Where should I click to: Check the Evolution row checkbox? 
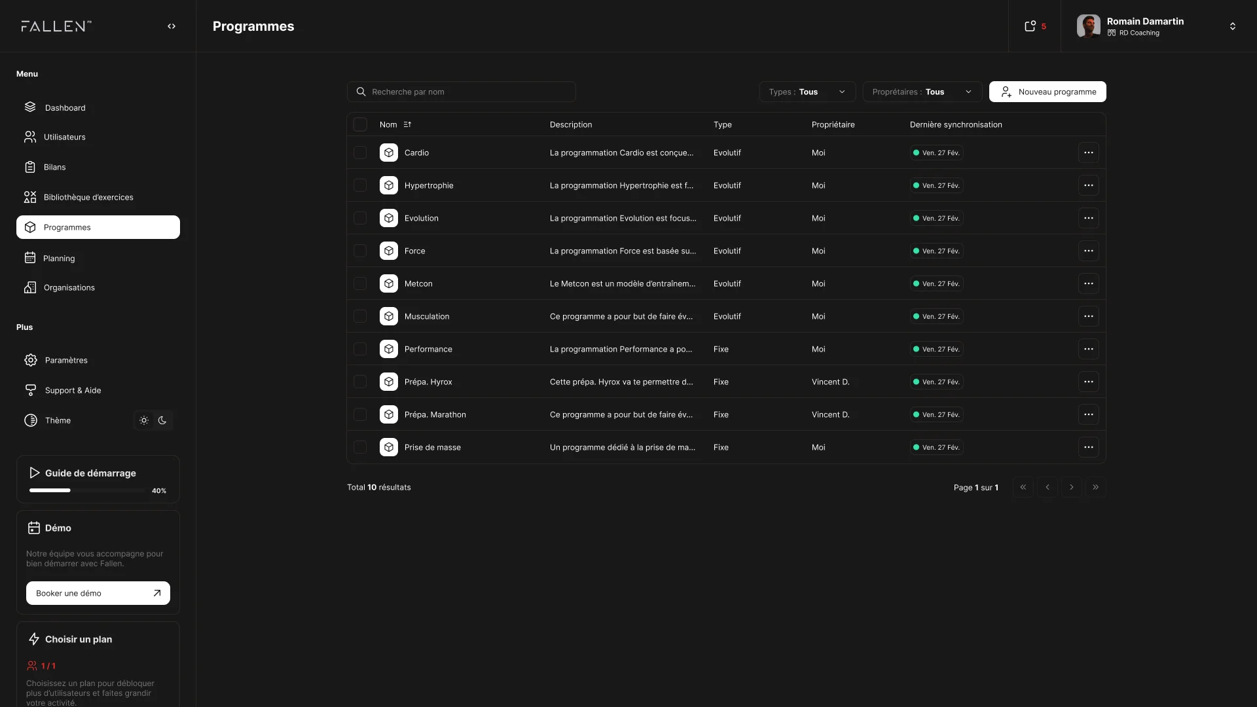coord(360,218)
